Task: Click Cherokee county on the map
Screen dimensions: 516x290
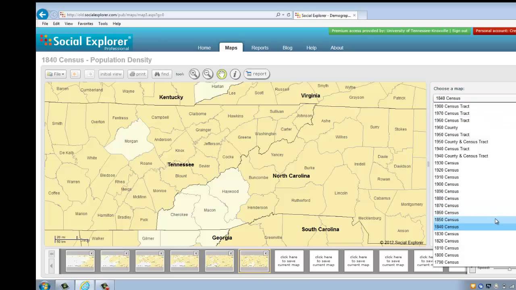Action: [179, 215]
